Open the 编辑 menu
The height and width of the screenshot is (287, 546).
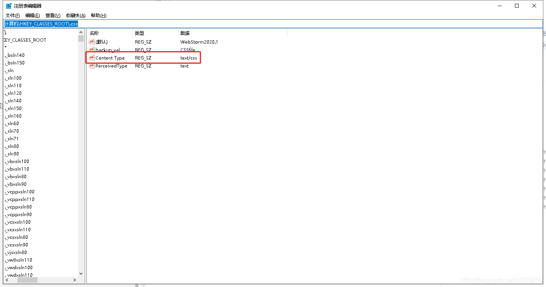tap(33, 15)
